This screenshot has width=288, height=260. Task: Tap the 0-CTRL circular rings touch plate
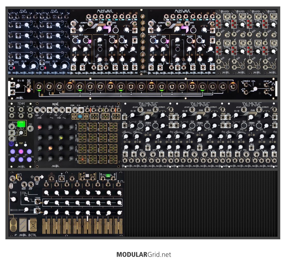coord(13,225)
